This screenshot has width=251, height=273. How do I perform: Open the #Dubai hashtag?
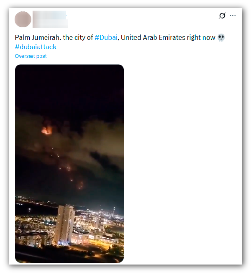click(x=106, y=38)
